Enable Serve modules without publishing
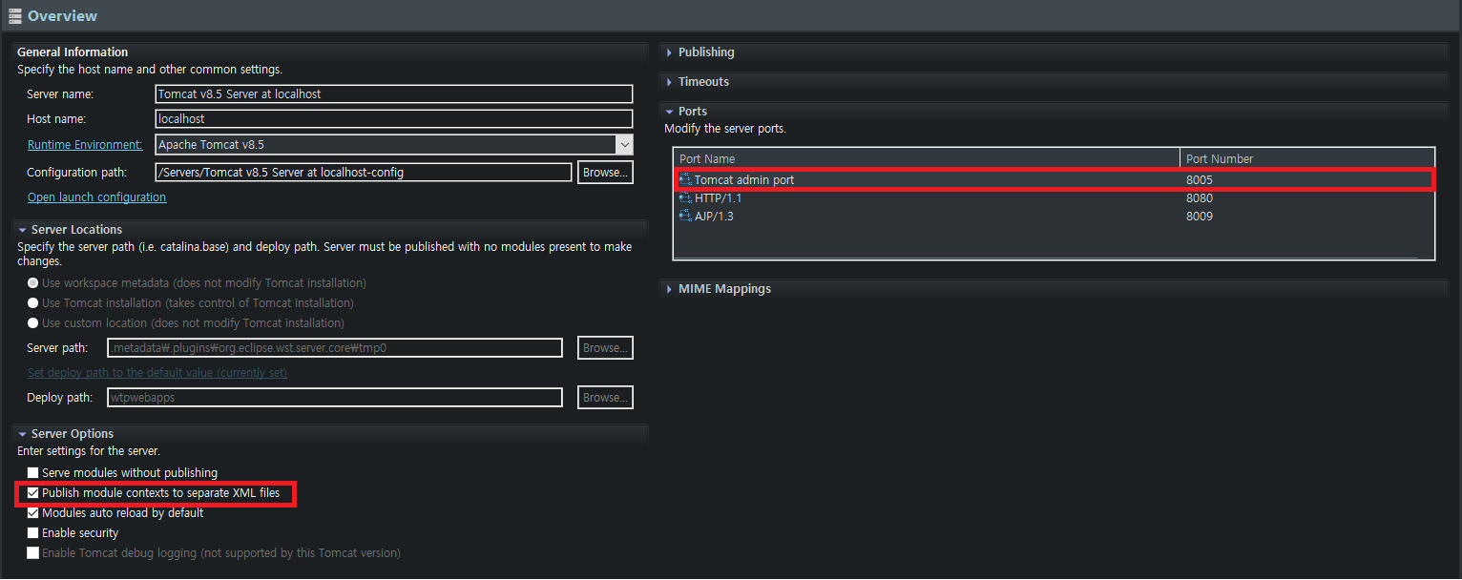Viewport: 1462px width, 580px height. [33, 473]
